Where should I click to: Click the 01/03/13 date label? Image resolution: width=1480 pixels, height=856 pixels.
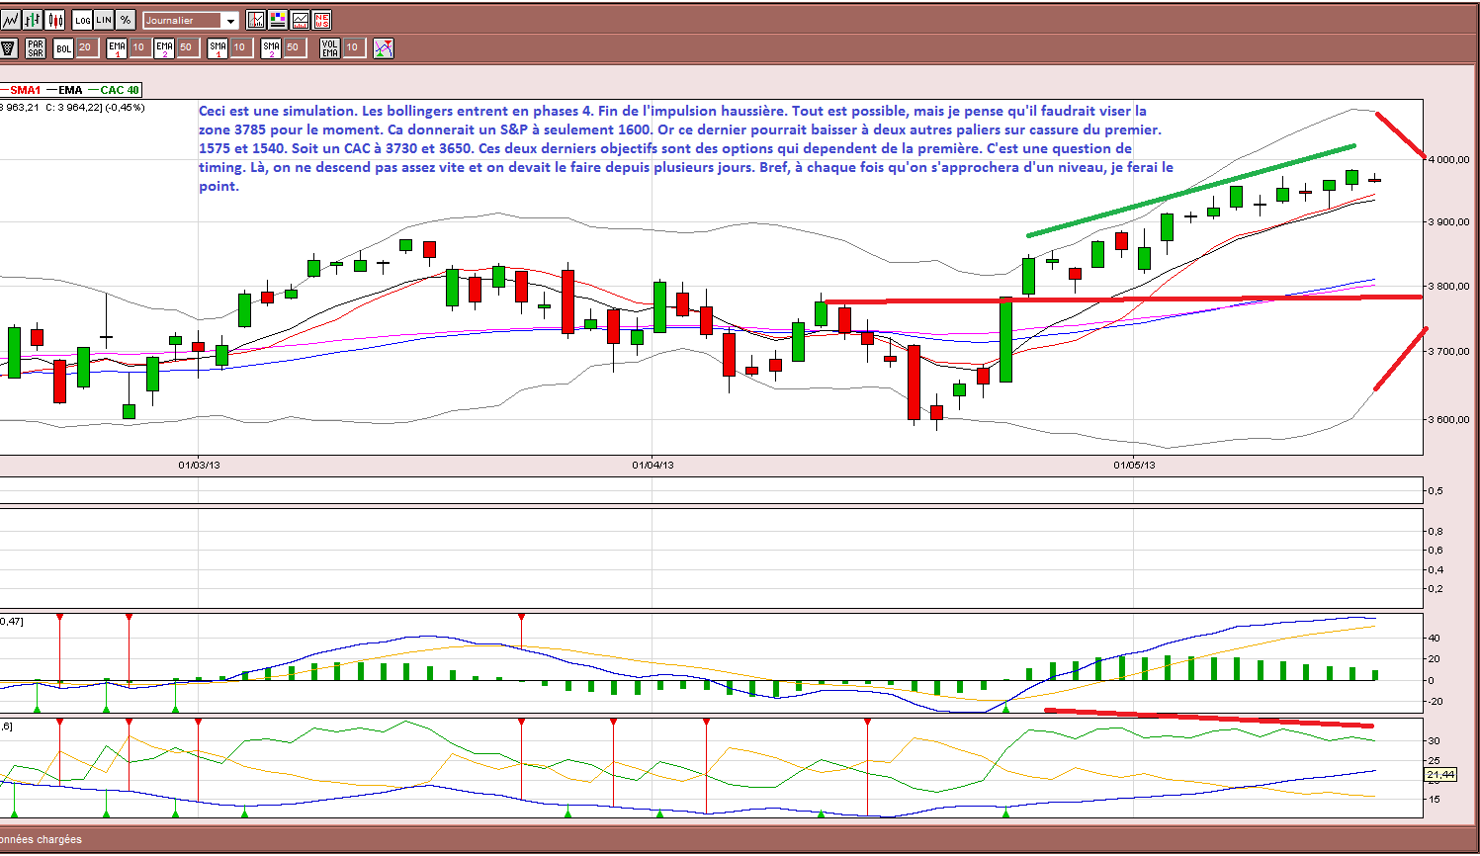pos(199,465)
